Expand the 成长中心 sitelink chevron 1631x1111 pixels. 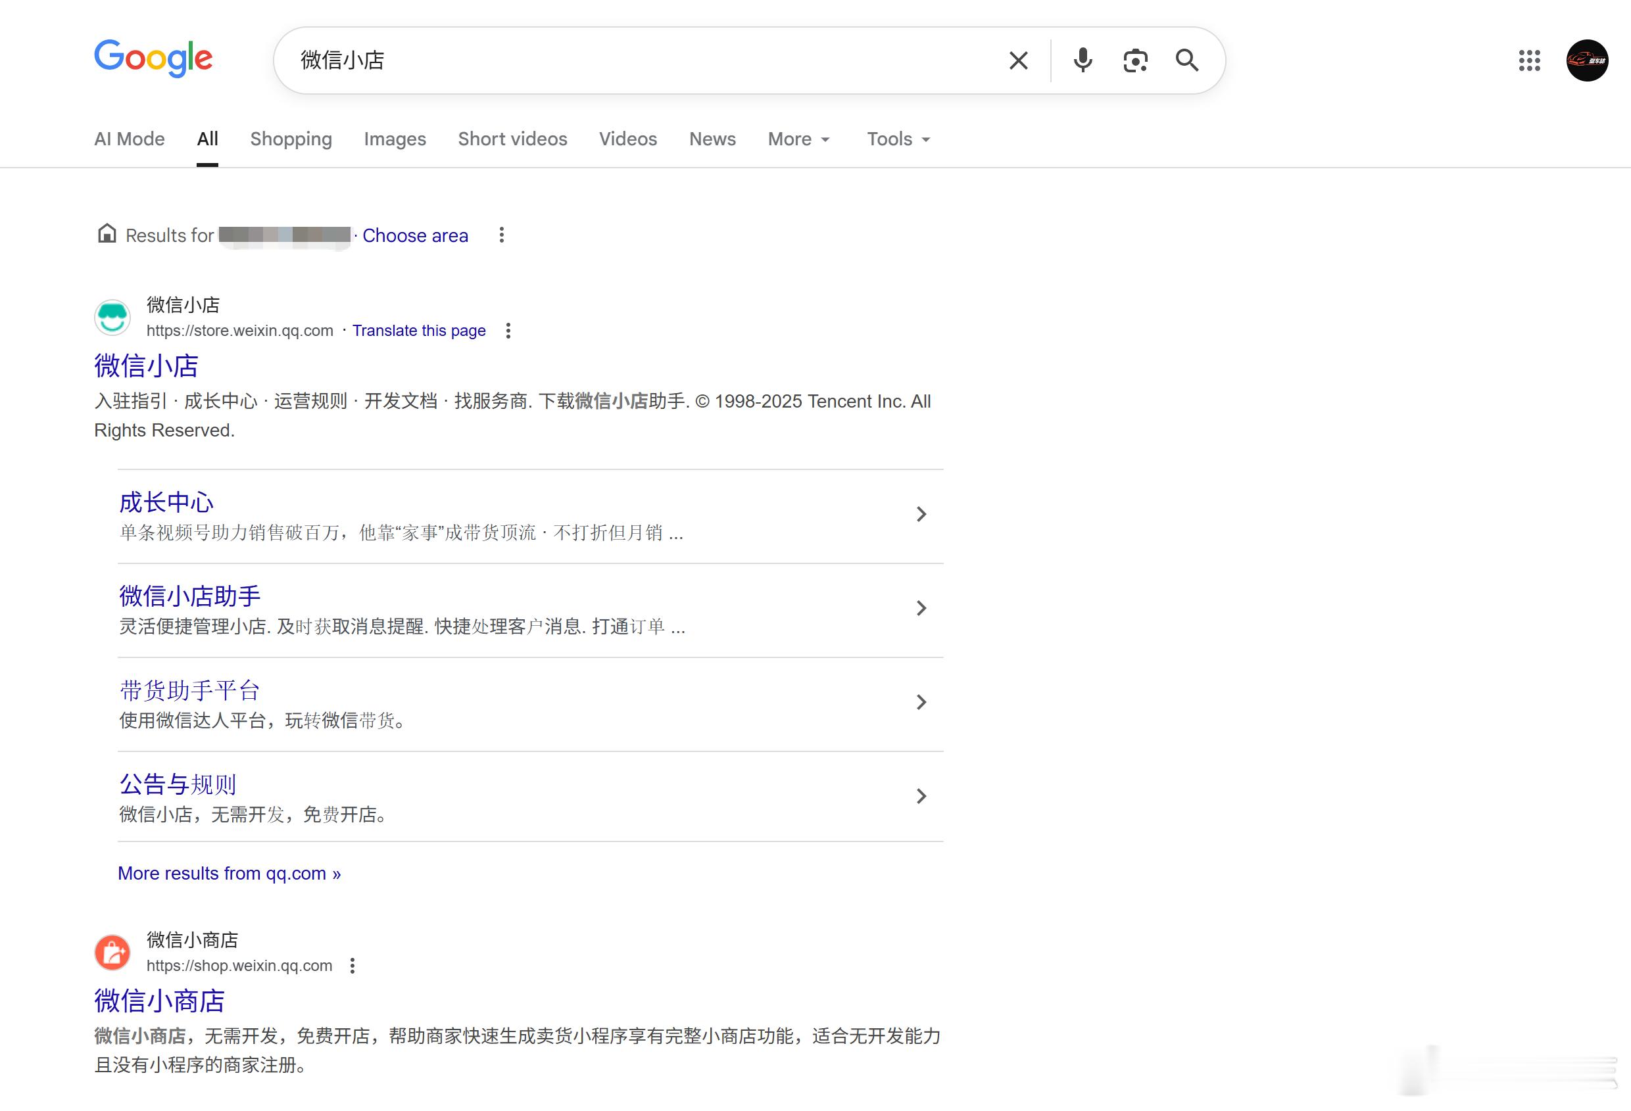[x=921, y=514]
